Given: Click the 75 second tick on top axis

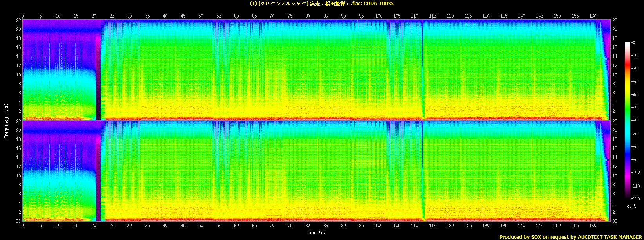Looking at the screenshot, I should click(x=290, y=16).
